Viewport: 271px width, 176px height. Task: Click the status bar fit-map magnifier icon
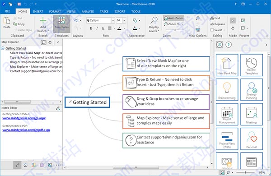[x=222, y=172]
